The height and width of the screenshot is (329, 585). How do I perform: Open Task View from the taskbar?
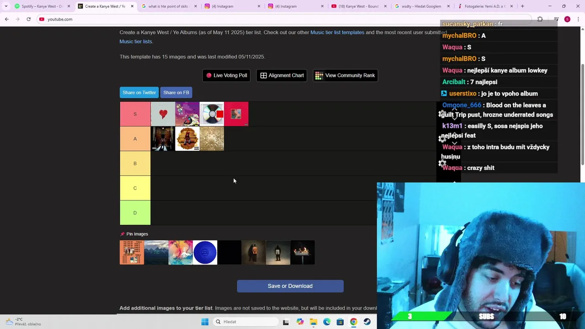(x=286, y=322)
